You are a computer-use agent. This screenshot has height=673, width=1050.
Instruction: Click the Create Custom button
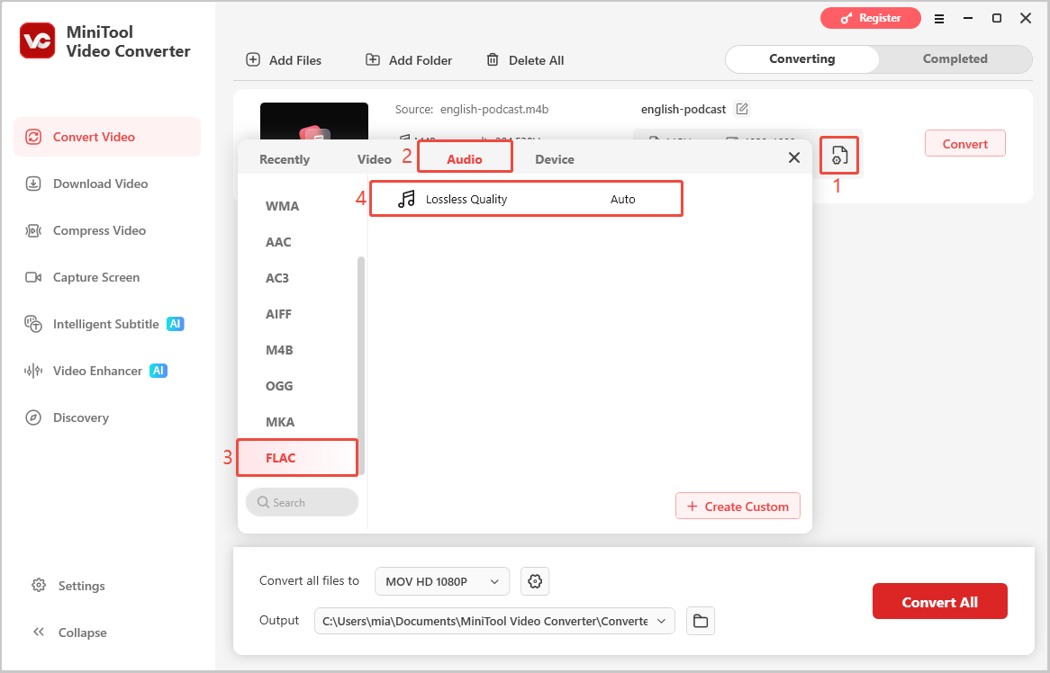738,507
